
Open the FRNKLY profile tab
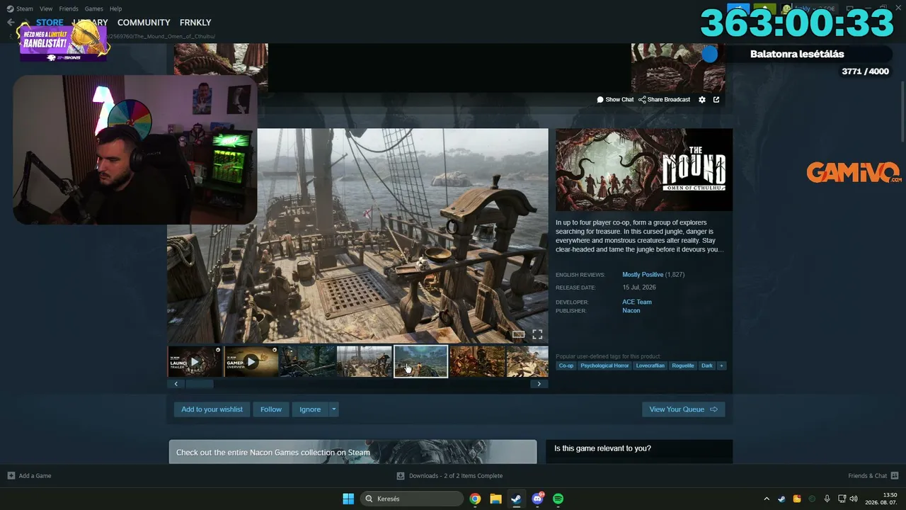(x=195, y=23)
